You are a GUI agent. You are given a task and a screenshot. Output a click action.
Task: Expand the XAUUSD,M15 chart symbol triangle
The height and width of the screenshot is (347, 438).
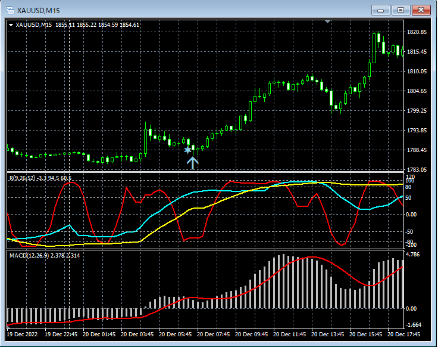11,25
